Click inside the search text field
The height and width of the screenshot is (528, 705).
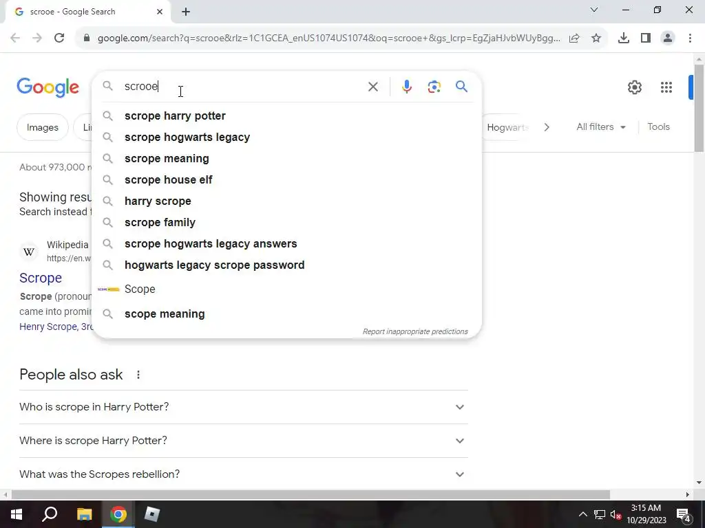[243, 87]
